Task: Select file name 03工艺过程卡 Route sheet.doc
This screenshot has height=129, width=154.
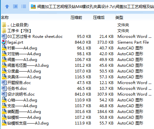Action: [x=35, y=37]
